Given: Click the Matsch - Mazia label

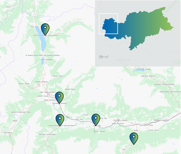Looking at the screenshot, I should [70, 89].
